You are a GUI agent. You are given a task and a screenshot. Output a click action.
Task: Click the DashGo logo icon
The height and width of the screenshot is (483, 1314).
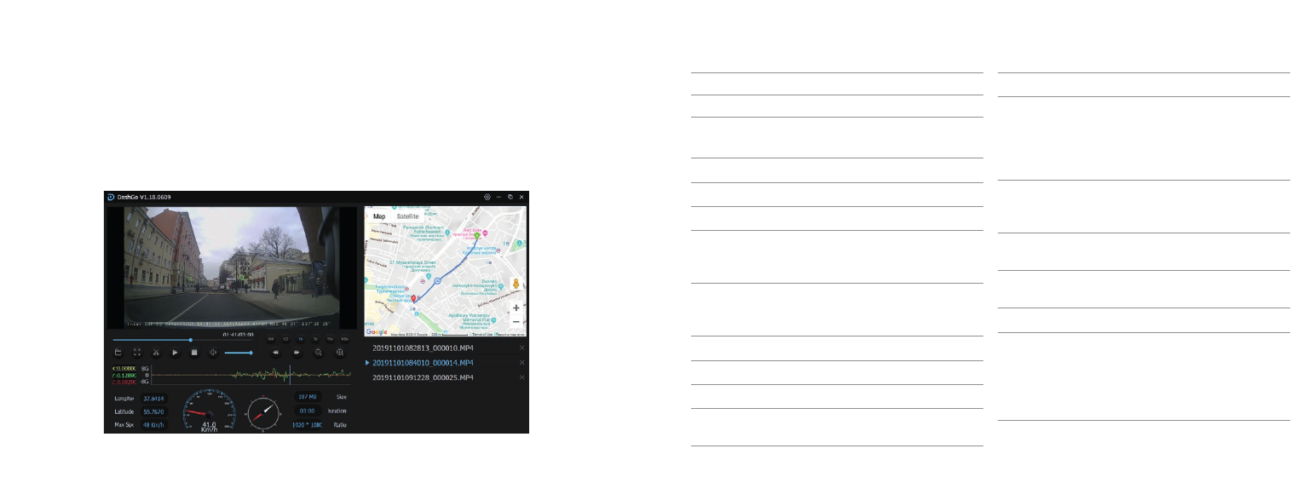coord(111,197)
